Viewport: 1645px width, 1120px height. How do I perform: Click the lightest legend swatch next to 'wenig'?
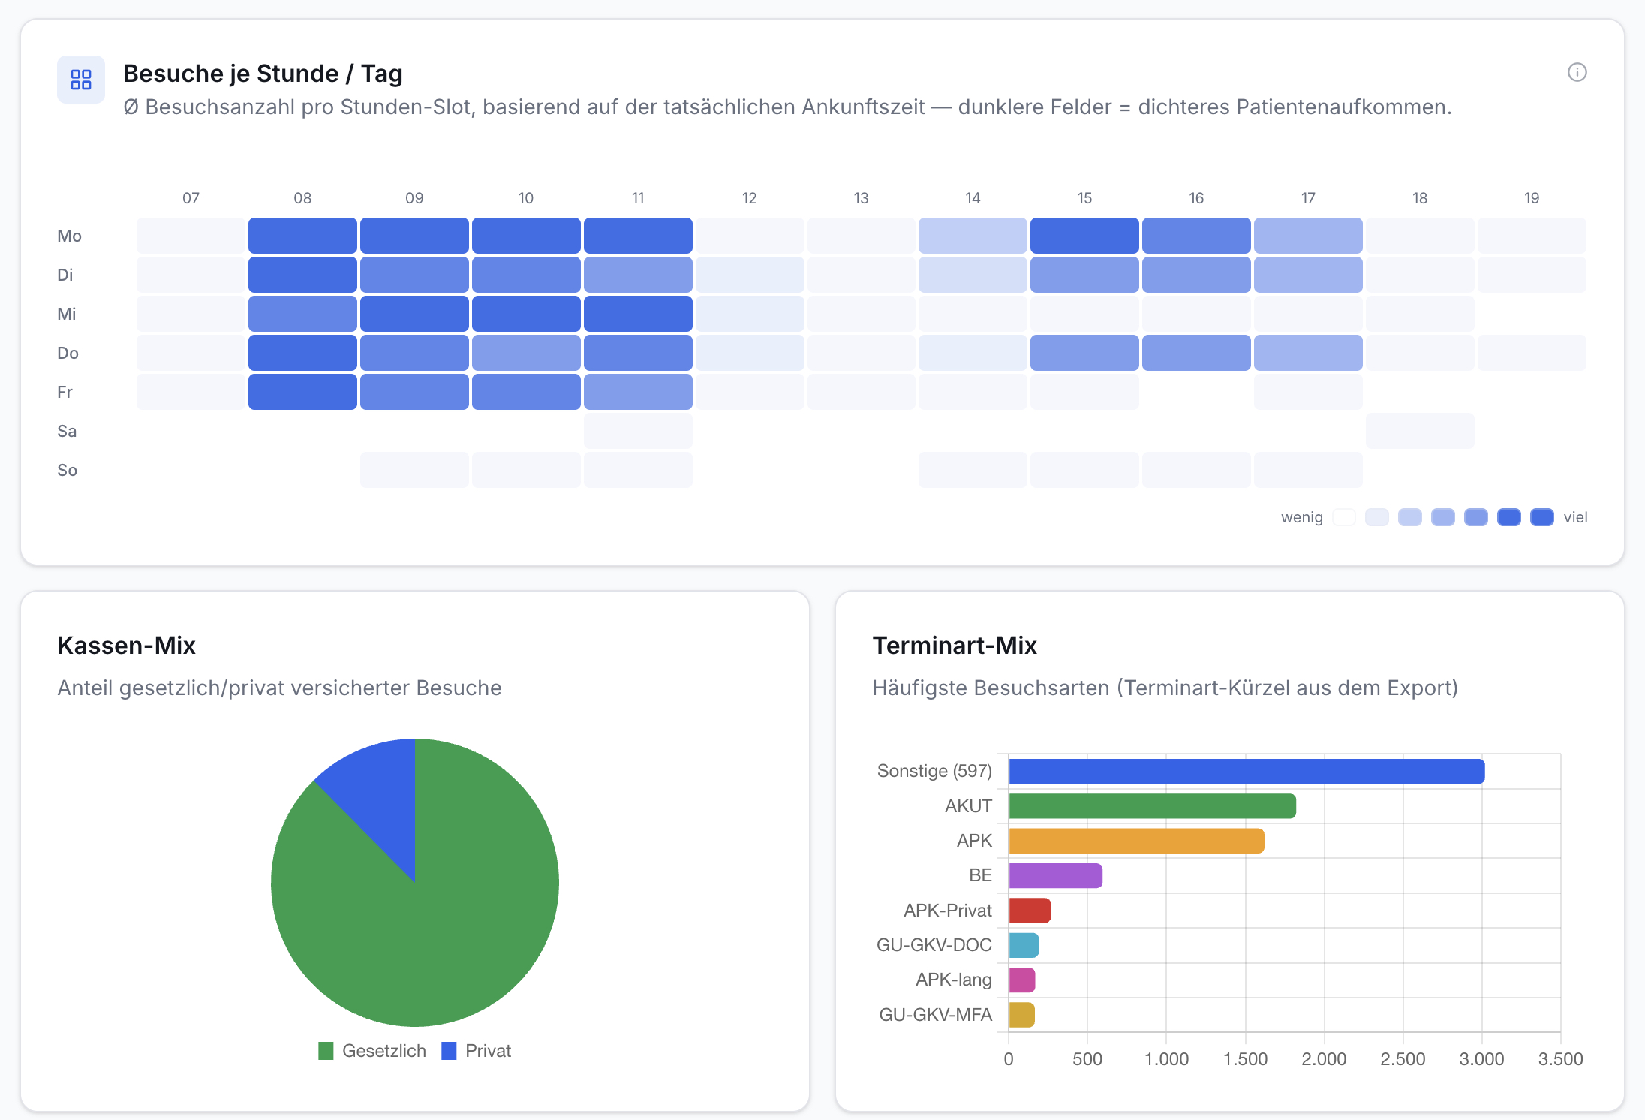tap(1343, 517)
